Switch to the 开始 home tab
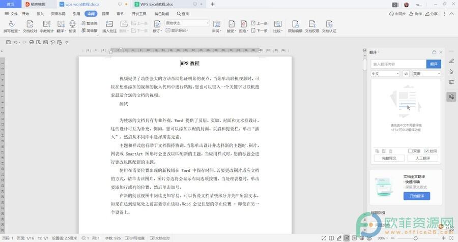This screenshot has height=242, width=458. pos(26,14)
